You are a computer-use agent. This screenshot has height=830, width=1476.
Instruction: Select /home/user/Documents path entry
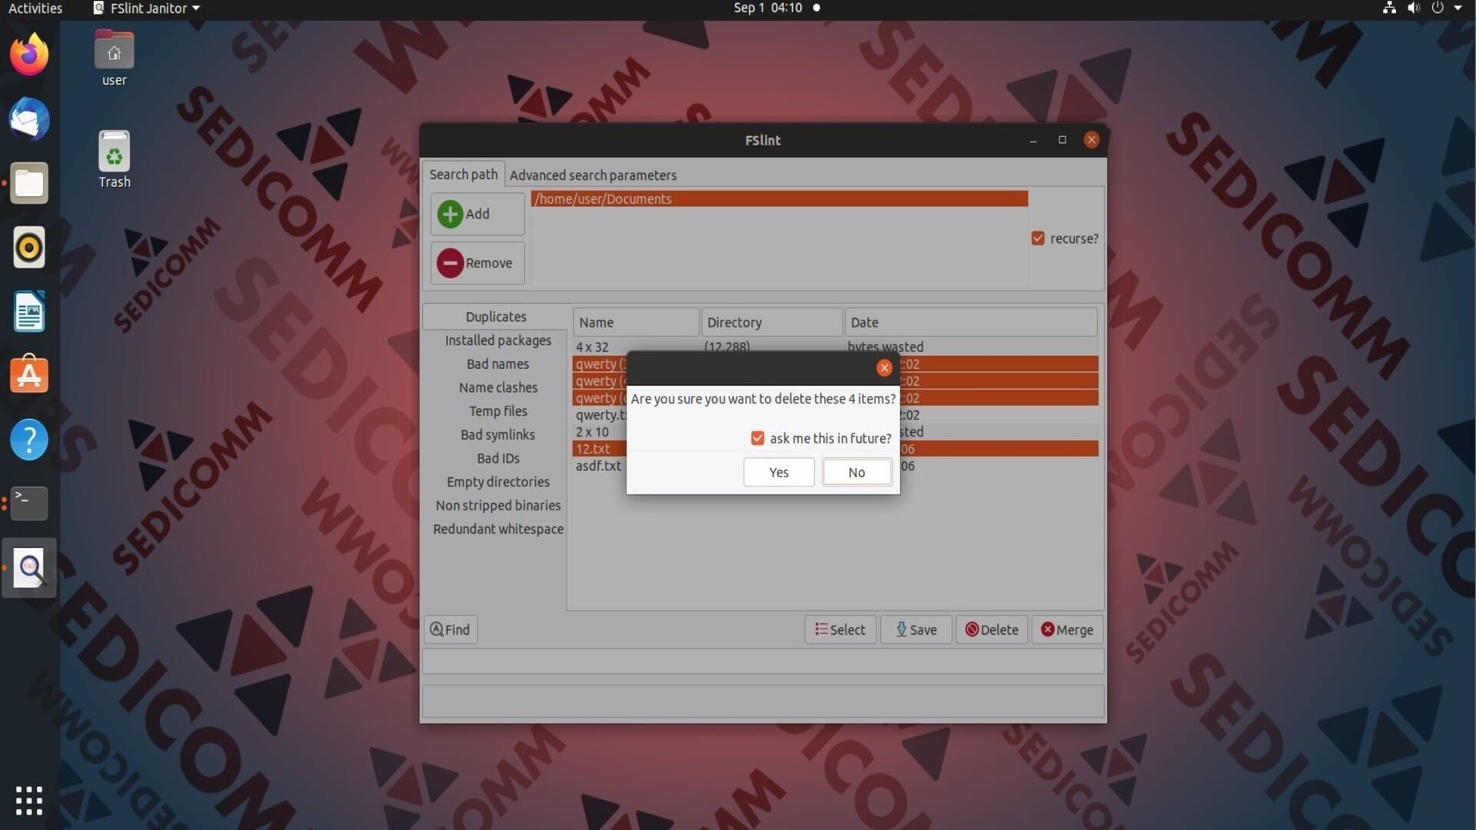780,199
